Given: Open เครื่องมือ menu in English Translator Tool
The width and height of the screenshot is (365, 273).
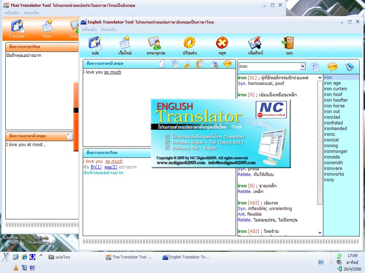Looking at the screenshot, I should click(x=89, y=30).
